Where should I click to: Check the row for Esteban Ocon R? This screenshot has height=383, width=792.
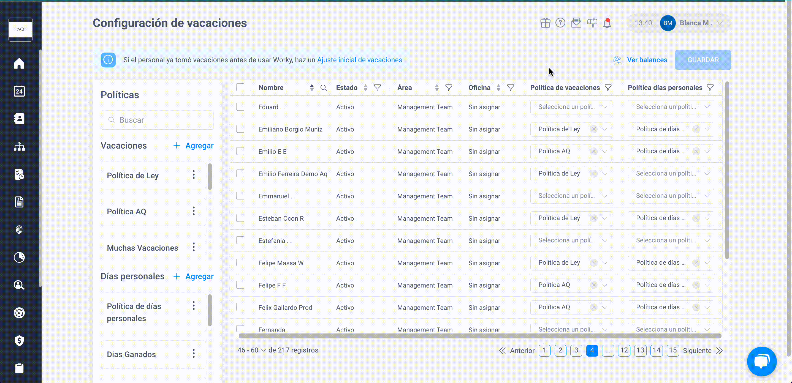240,218
